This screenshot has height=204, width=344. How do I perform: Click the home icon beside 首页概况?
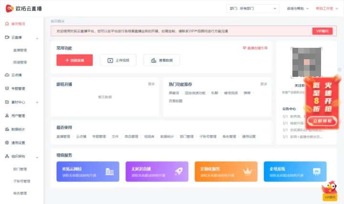[x=7, y=24]
